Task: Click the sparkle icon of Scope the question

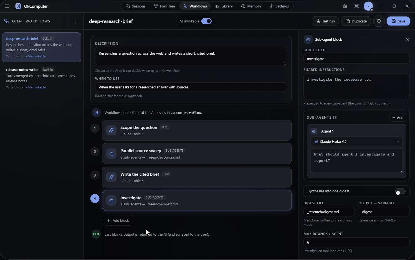Action: pos(111,130)
